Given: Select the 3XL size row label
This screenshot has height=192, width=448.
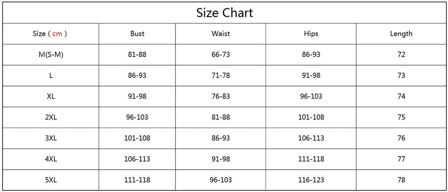Looking at the screenshot, I should click(51, 138).
